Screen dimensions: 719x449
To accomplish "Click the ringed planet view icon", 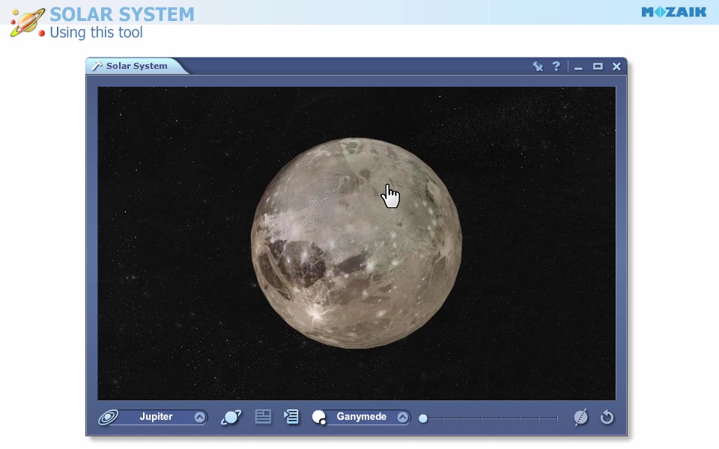I will [x=231, y=417].
